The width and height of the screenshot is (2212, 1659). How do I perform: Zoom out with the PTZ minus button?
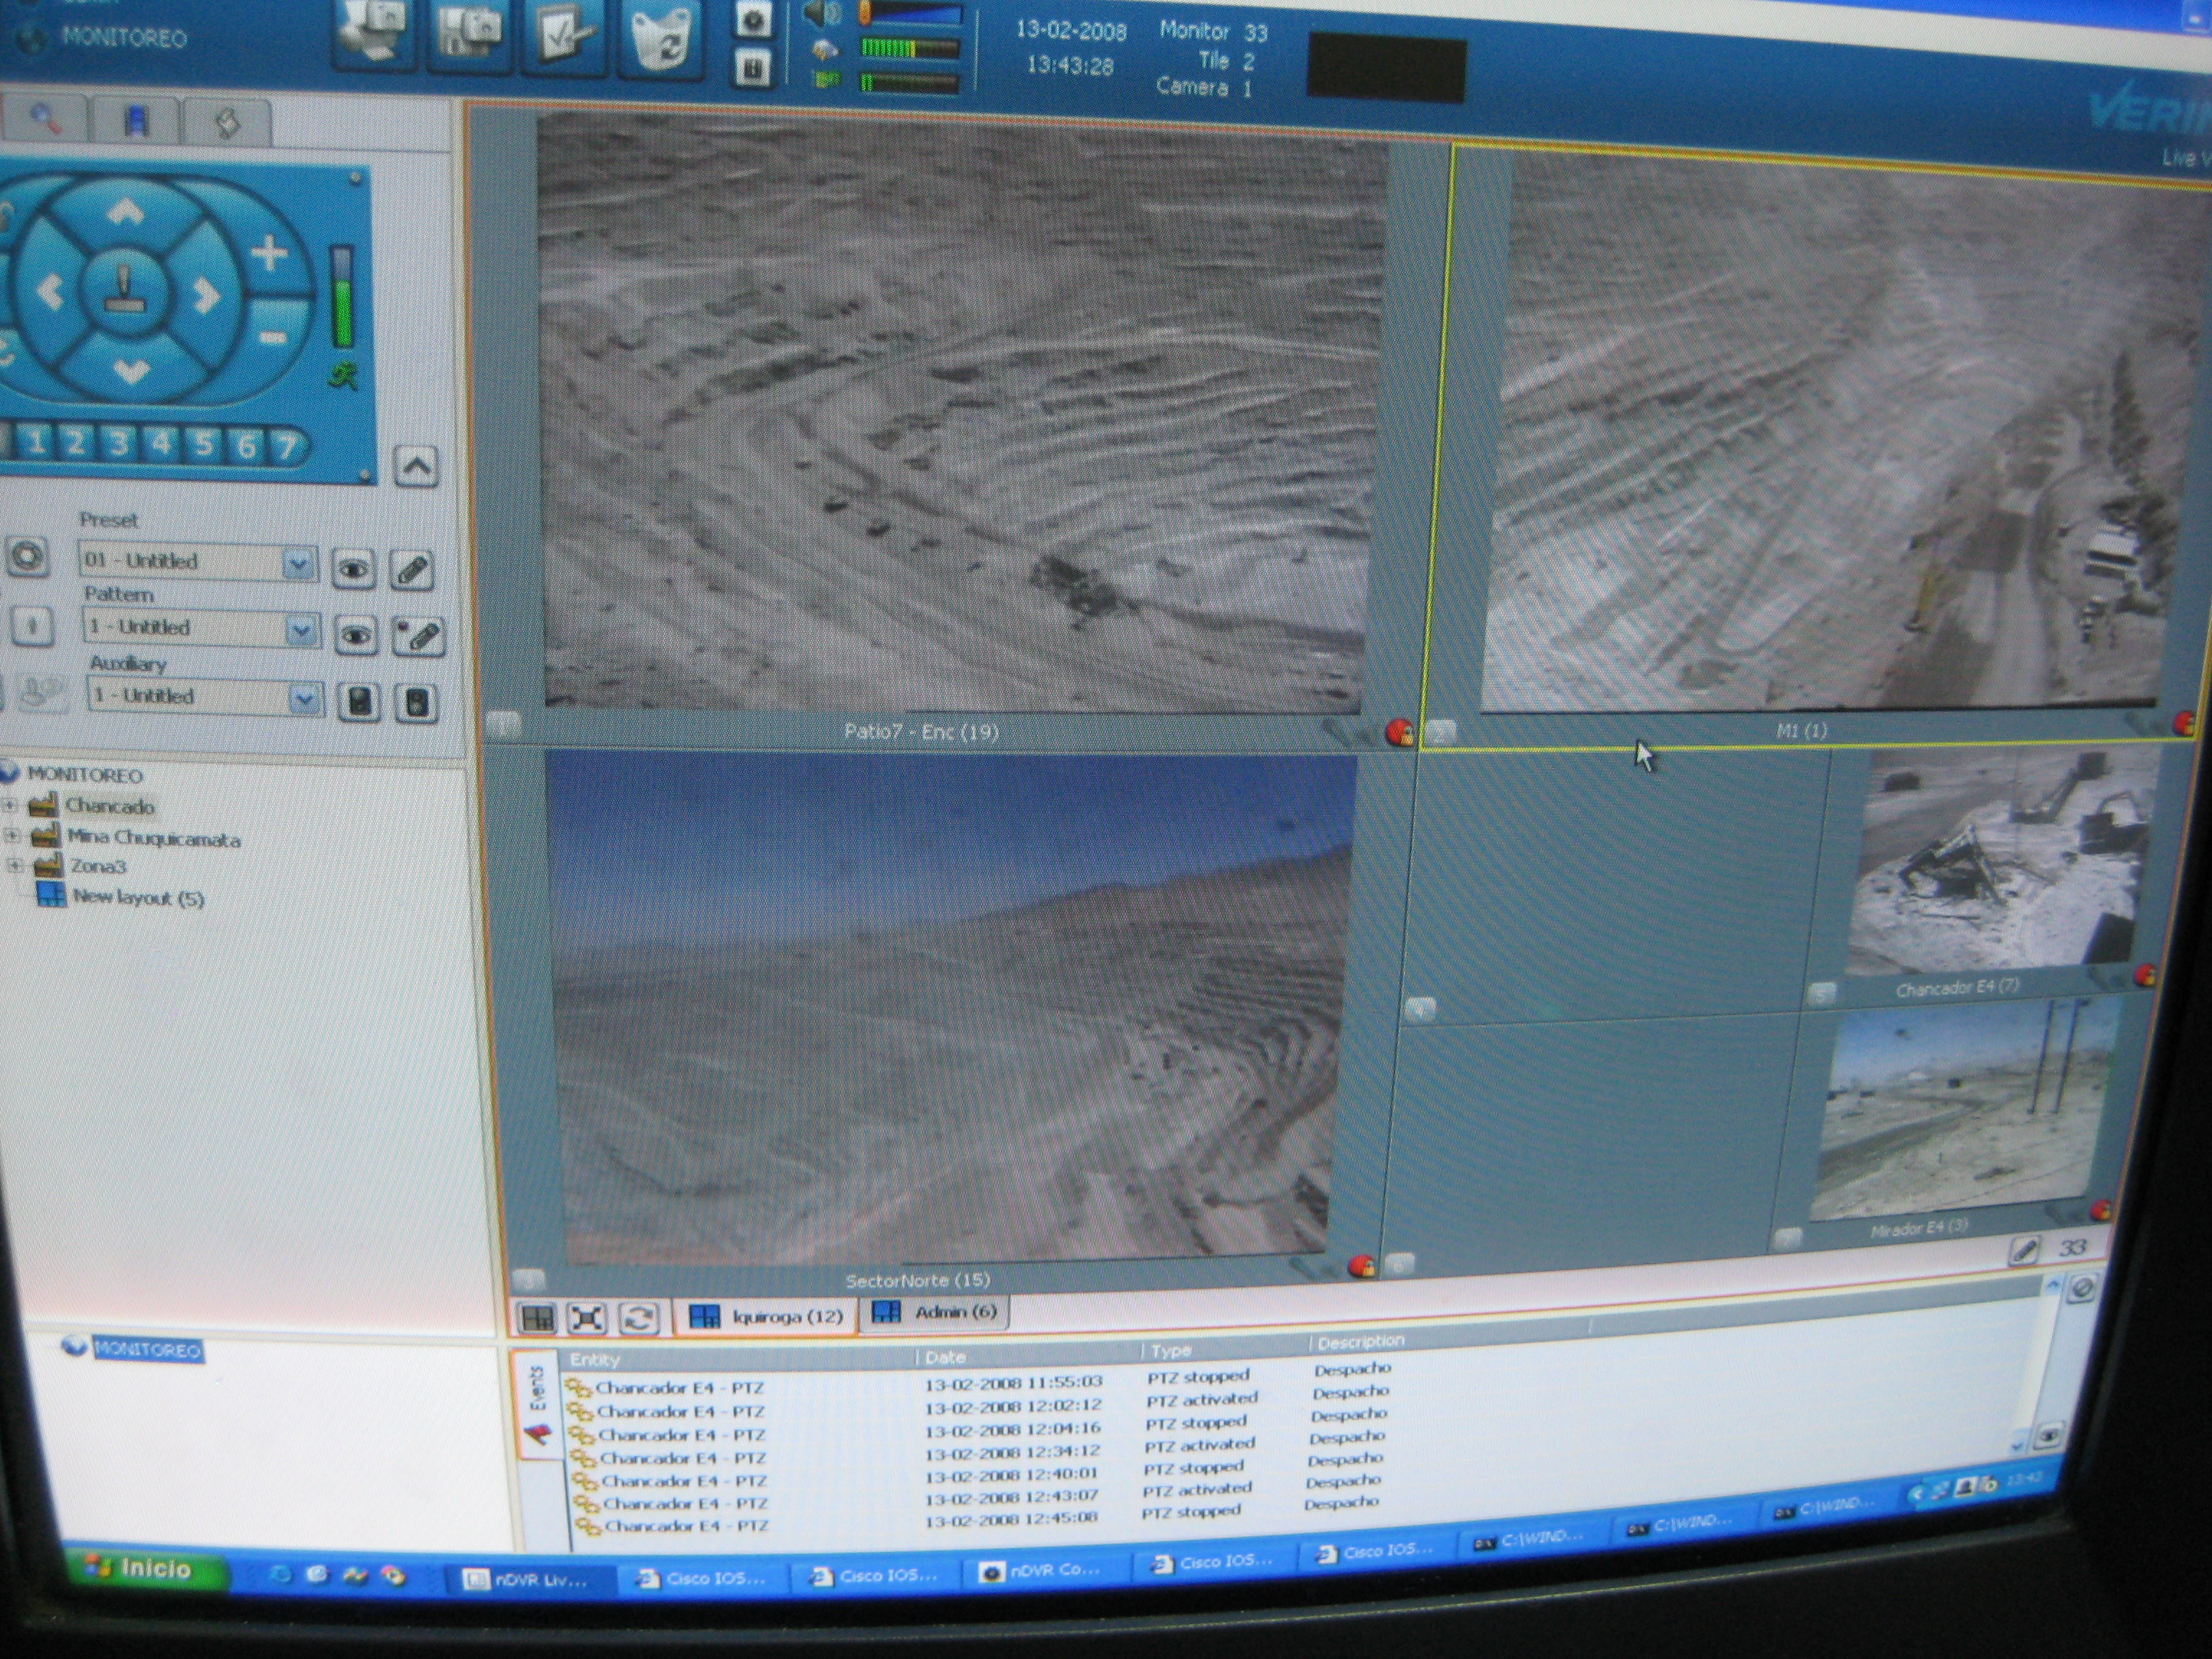pyautogui.click(x=272, y=338)
